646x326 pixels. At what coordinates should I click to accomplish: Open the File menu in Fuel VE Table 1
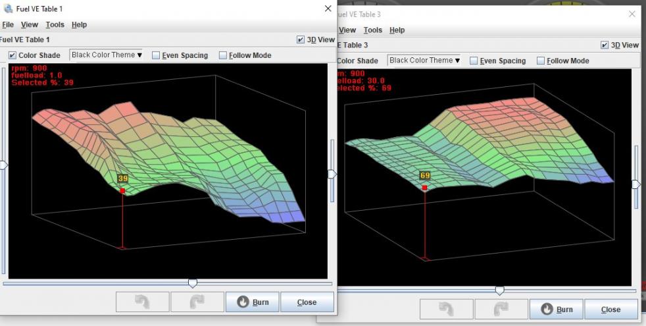coord(8,24)
